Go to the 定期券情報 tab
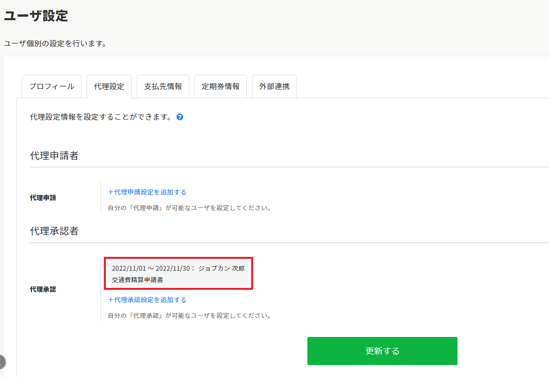The width and height of the screenshot is (549, 377). (220, 87)
